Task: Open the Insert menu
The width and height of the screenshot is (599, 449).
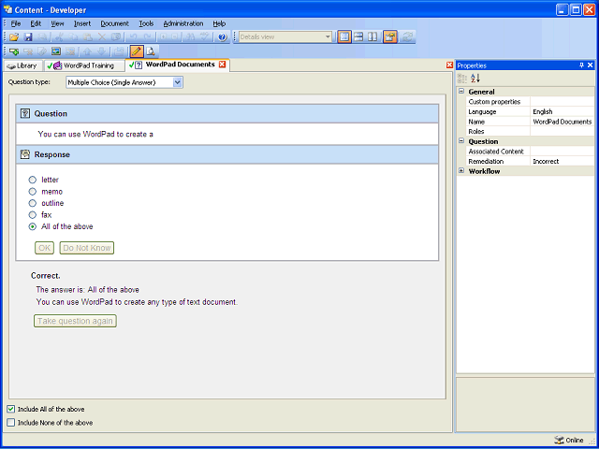Action: (x=82, y=23)
